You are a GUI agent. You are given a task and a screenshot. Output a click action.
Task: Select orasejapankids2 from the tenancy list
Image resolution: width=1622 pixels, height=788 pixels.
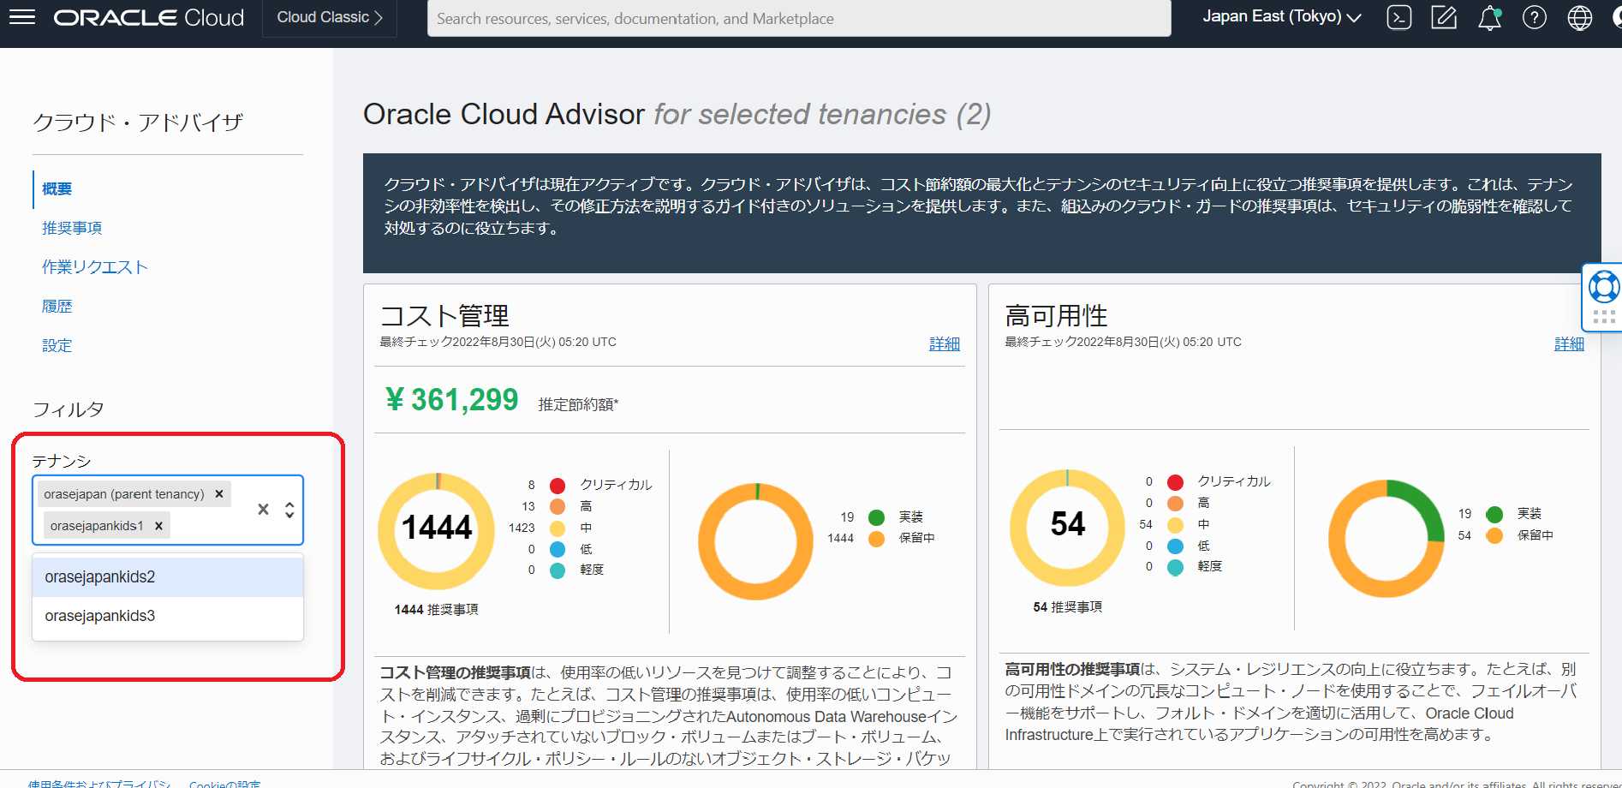click(99, 576)
